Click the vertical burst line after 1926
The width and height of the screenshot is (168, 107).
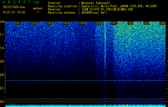[x=105, y=63]
